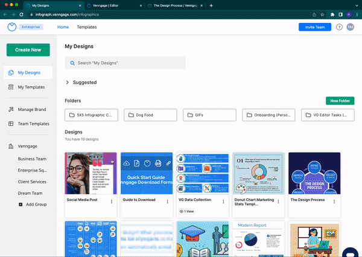Select My Templates in sidebar
The height and width of the screenshot is (257, 362).
click(x=28, y=87)
